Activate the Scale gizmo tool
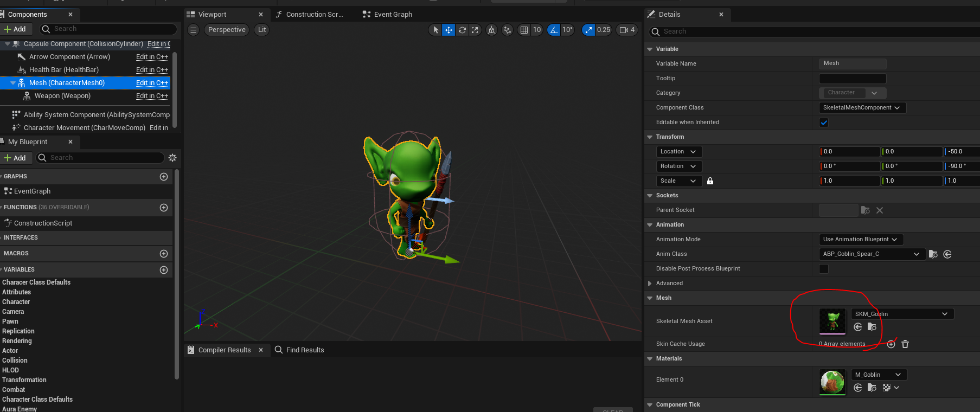This screenshot has width=980, height=412. [x=475, y=30]
